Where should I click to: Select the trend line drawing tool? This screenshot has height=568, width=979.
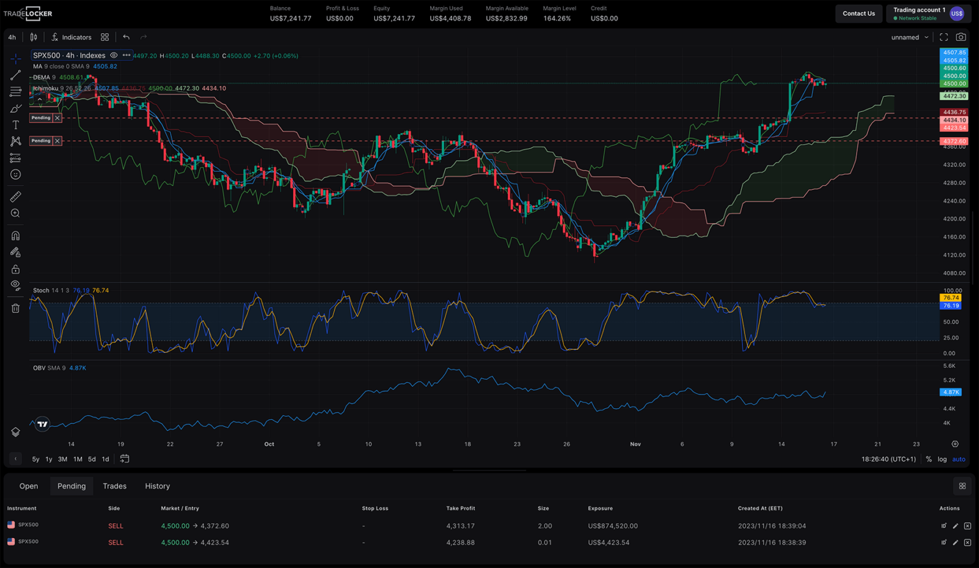(15, 75)
